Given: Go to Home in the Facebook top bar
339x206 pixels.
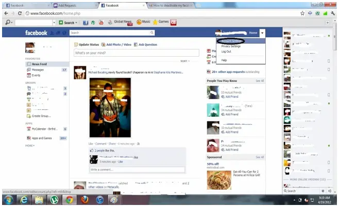Looking at the screenshot, I should [253, 33].
